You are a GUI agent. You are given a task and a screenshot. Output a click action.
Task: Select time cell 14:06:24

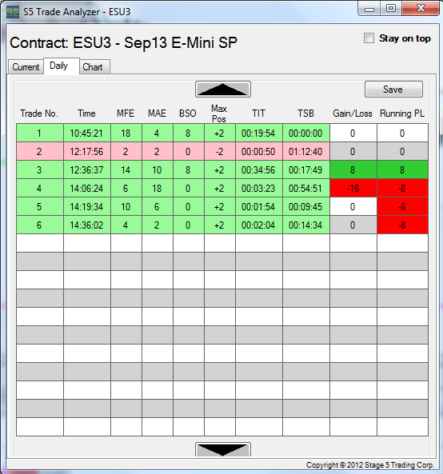pos(87,189)
